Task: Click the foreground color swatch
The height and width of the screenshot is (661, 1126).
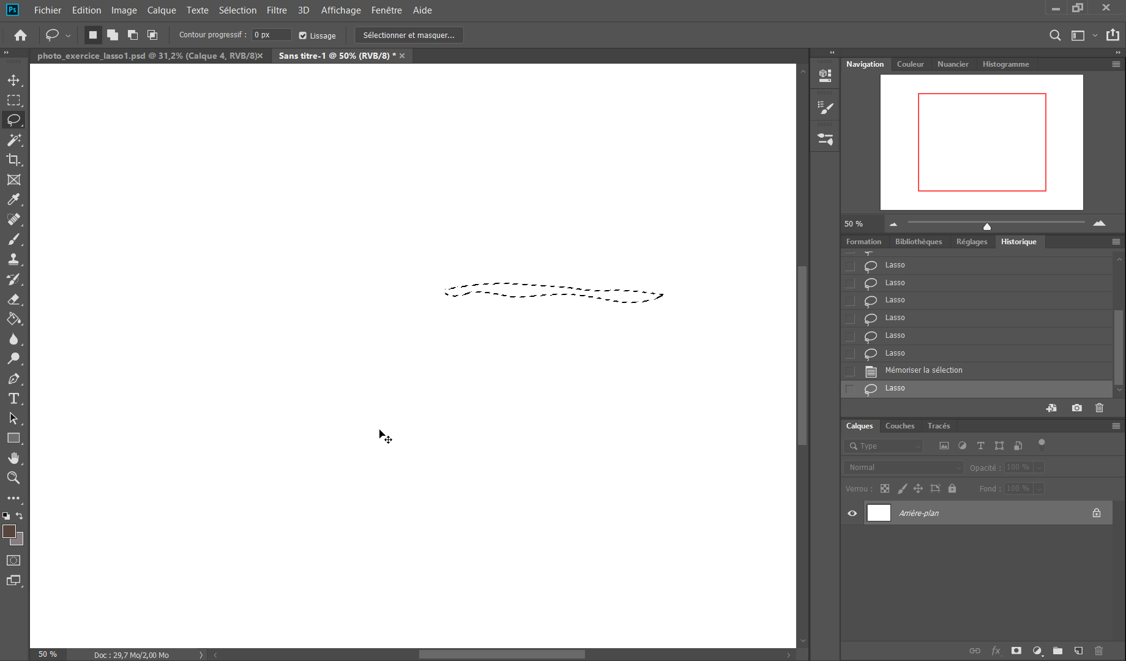Action: click(x=9, y=531)
